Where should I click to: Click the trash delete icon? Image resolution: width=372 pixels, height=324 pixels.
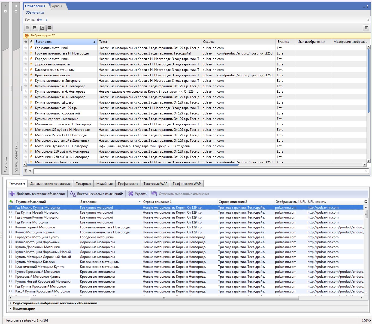coord(366,28)
